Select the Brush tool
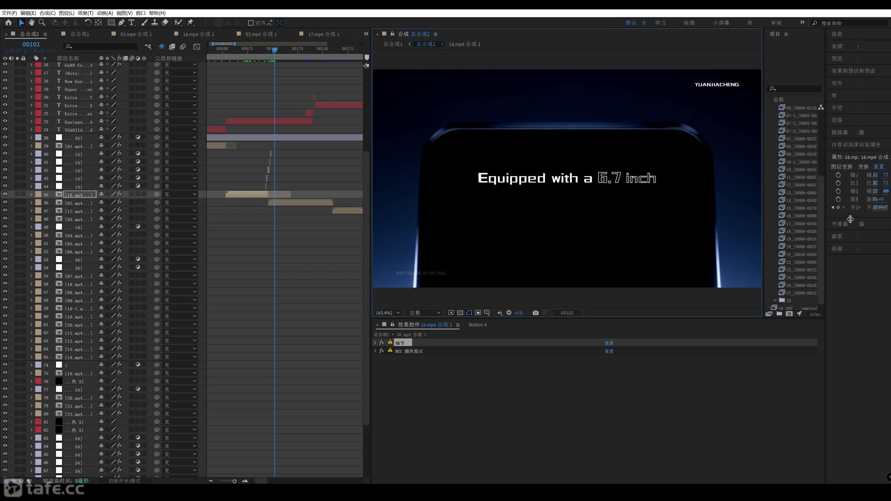 click(x=144, y=23)
